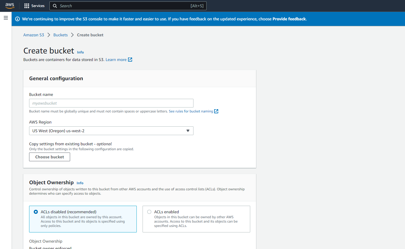Click the Create bucket breadcrumb text
The image size is (405, 249).
click(x=90, y=35)
